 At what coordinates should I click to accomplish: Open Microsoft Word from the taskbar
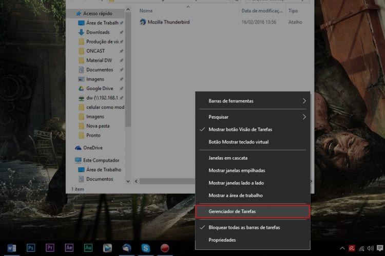[11, 248]
